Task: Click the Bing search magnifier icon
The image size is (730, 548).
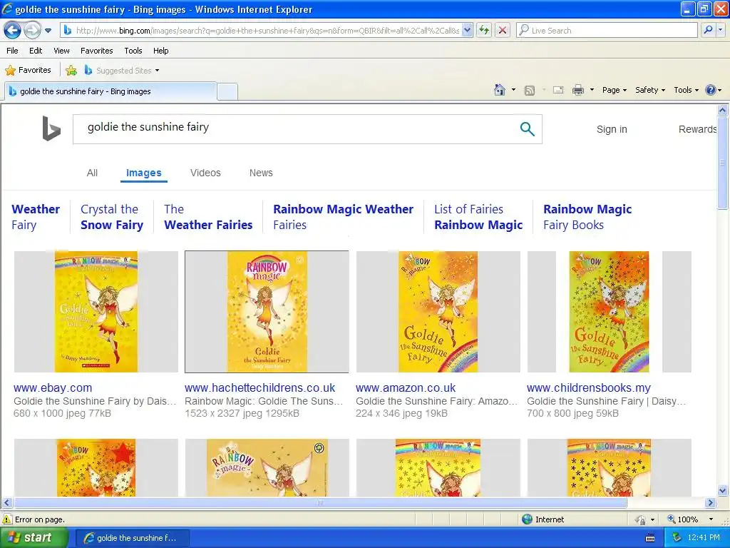Action: click(x=527, y=128)
